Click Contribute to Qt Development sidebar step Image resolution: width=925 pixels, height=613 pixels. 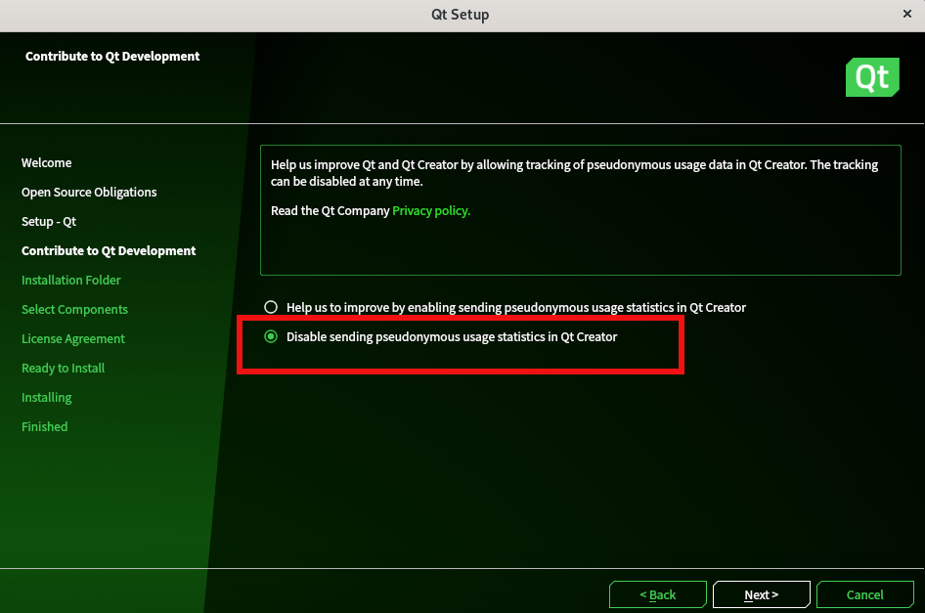point(109,250)
